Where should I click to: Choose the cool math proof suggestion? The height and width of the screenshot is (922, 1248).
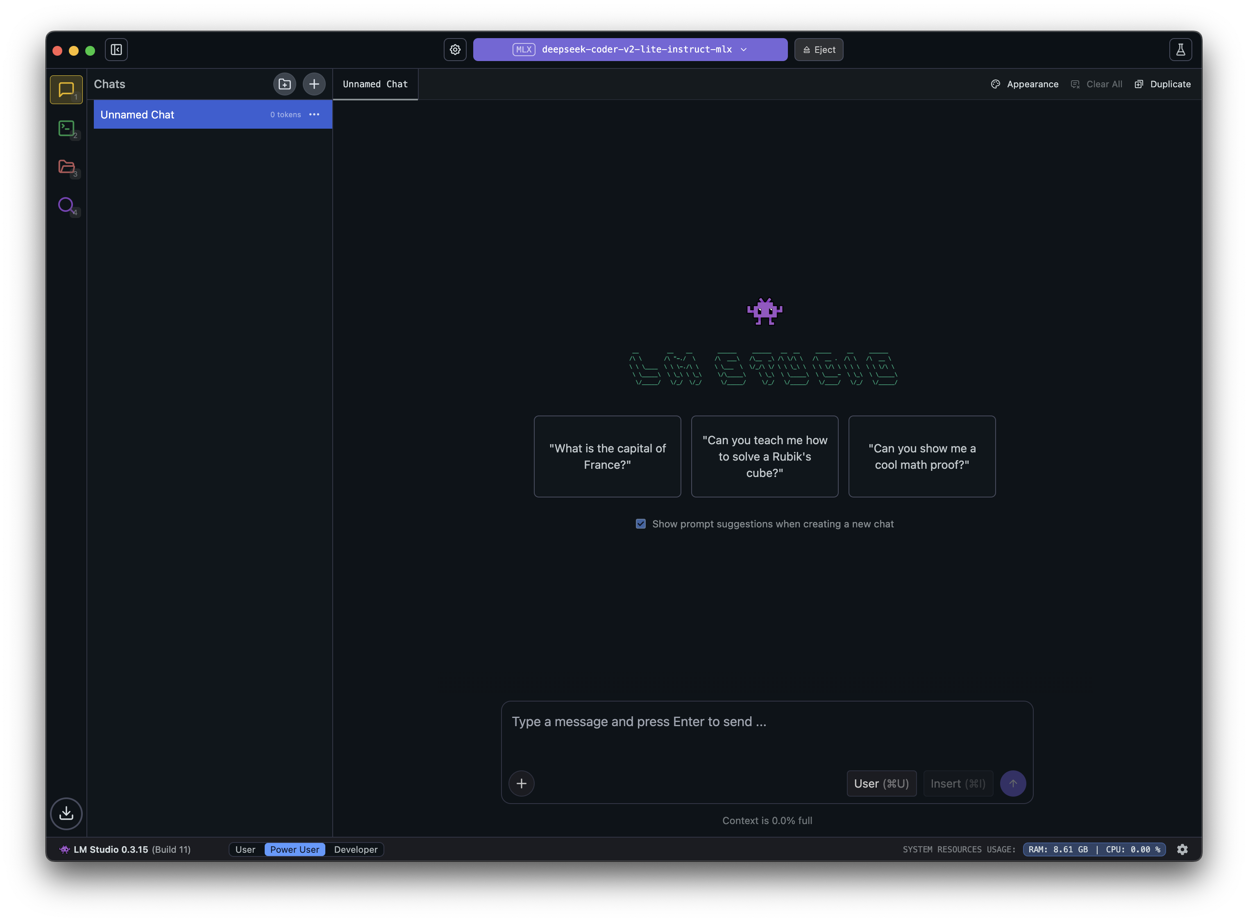pyautogui.click(x=921, y=456)
